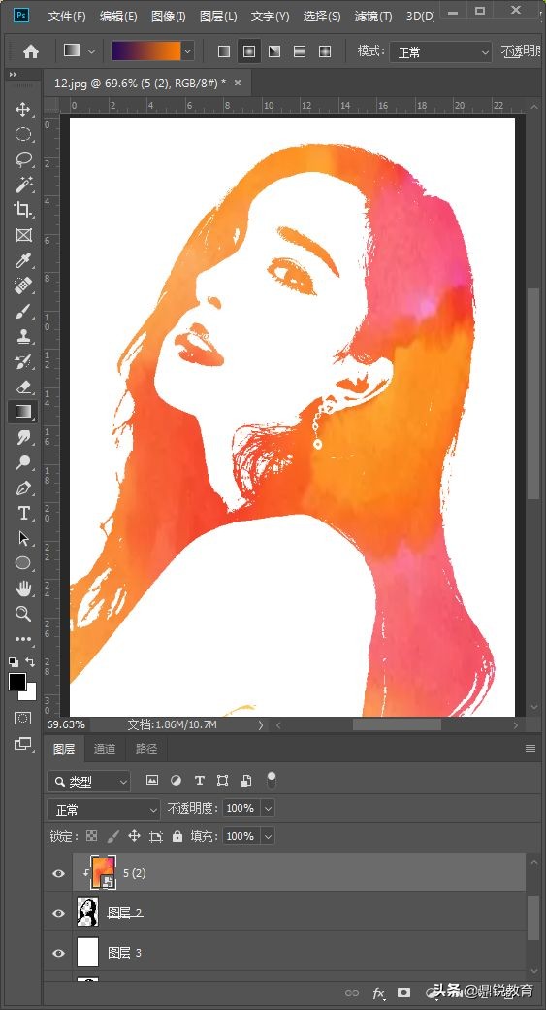Toggle visibility of 图层 3 layer
This screenshot has height=1010, width=546.
coord(58,953)
